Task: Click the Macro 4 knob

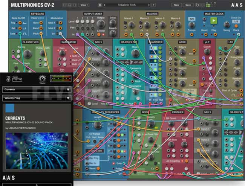Action: pyautogui.click(x=178, y=25)
